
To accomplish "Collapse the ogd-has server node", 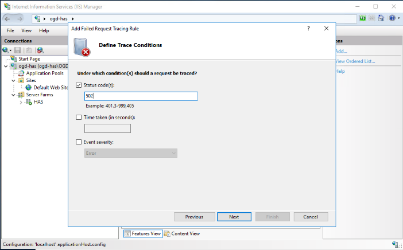I will coord(6,66).
